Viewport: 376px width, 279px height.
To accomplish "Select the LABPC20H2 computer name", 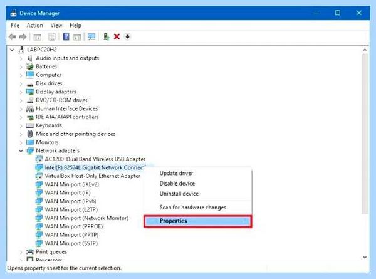I will 42,50.
